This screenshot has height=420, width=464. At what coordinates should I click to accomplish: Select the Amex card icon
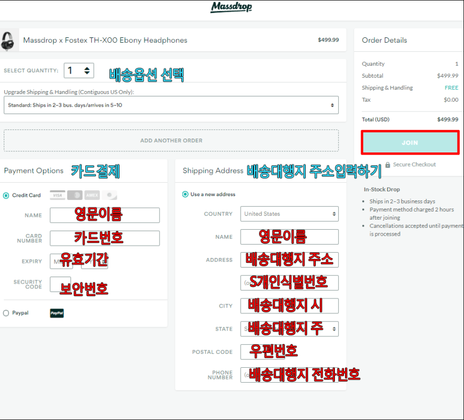point(92,195)
